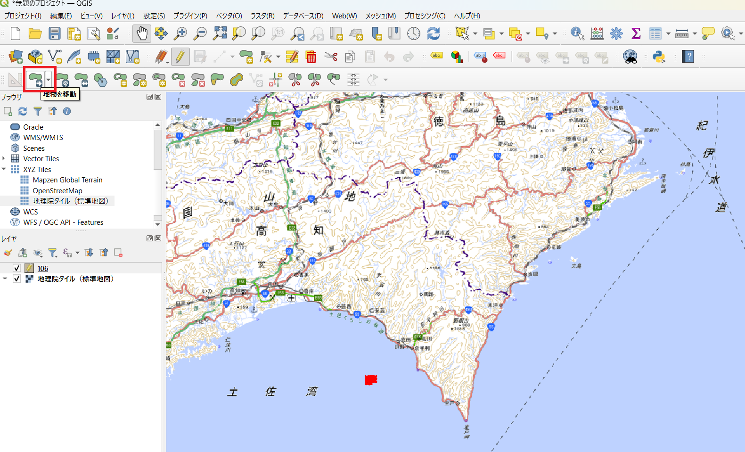Open Statistical Summary sigma icon
The width and height of the screenshot is (745, 452).
636,33
